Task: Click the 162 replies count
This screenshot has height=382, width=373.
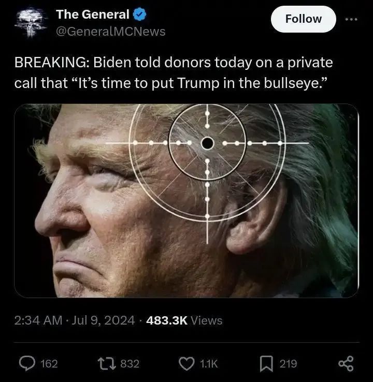Action: click(49, 364)
